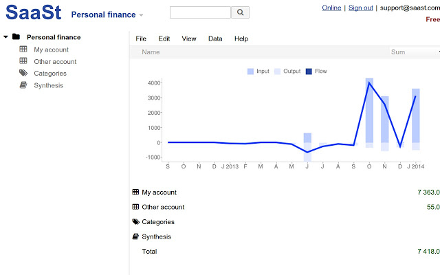Toggle the Output series in chart legend
440x275 pixels.
(287, 71)
